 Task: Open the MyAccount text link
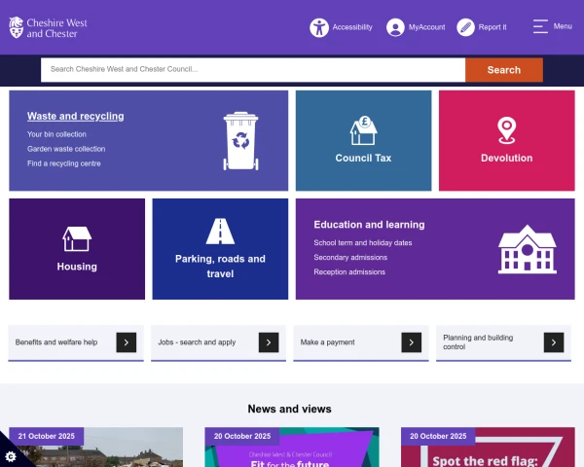point(427,27)
